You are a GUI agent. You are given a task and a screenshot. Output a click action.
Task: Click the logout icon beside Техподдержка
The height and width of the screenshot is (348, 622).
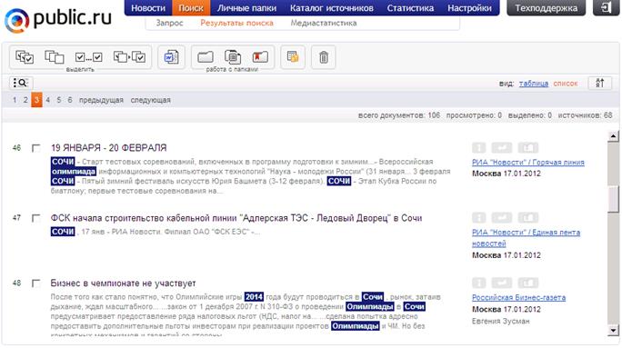point(606,7)
